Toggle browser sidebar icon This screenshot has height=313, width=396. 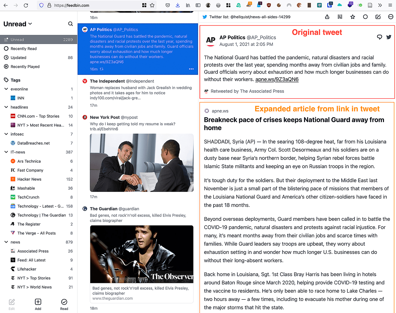[x=198, y=5]
